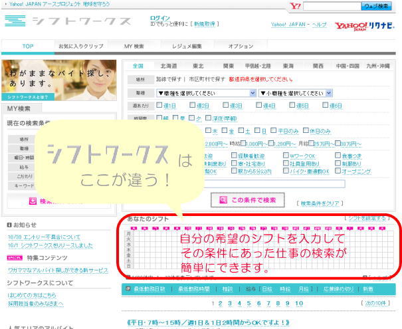Open the 平日・7時〜15時 job listing title

[209, 322]
